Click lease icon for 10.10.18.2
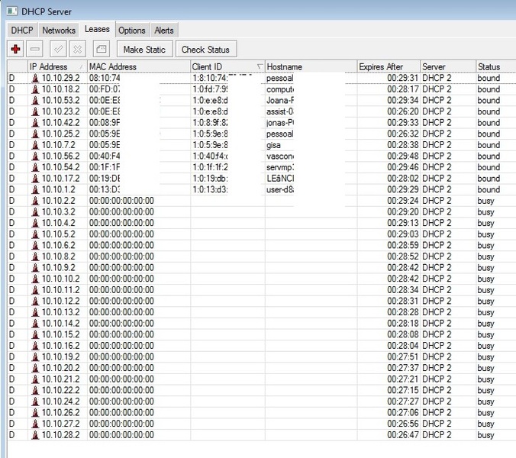516x458 pixels. (x=35, y=89)
